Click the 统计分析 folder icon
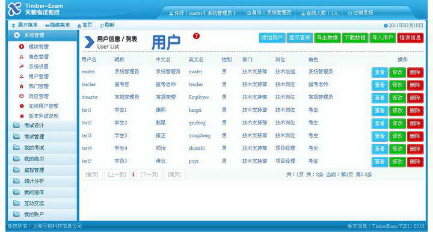This screenshot has height=232, width=433. (x=17, y=181)
